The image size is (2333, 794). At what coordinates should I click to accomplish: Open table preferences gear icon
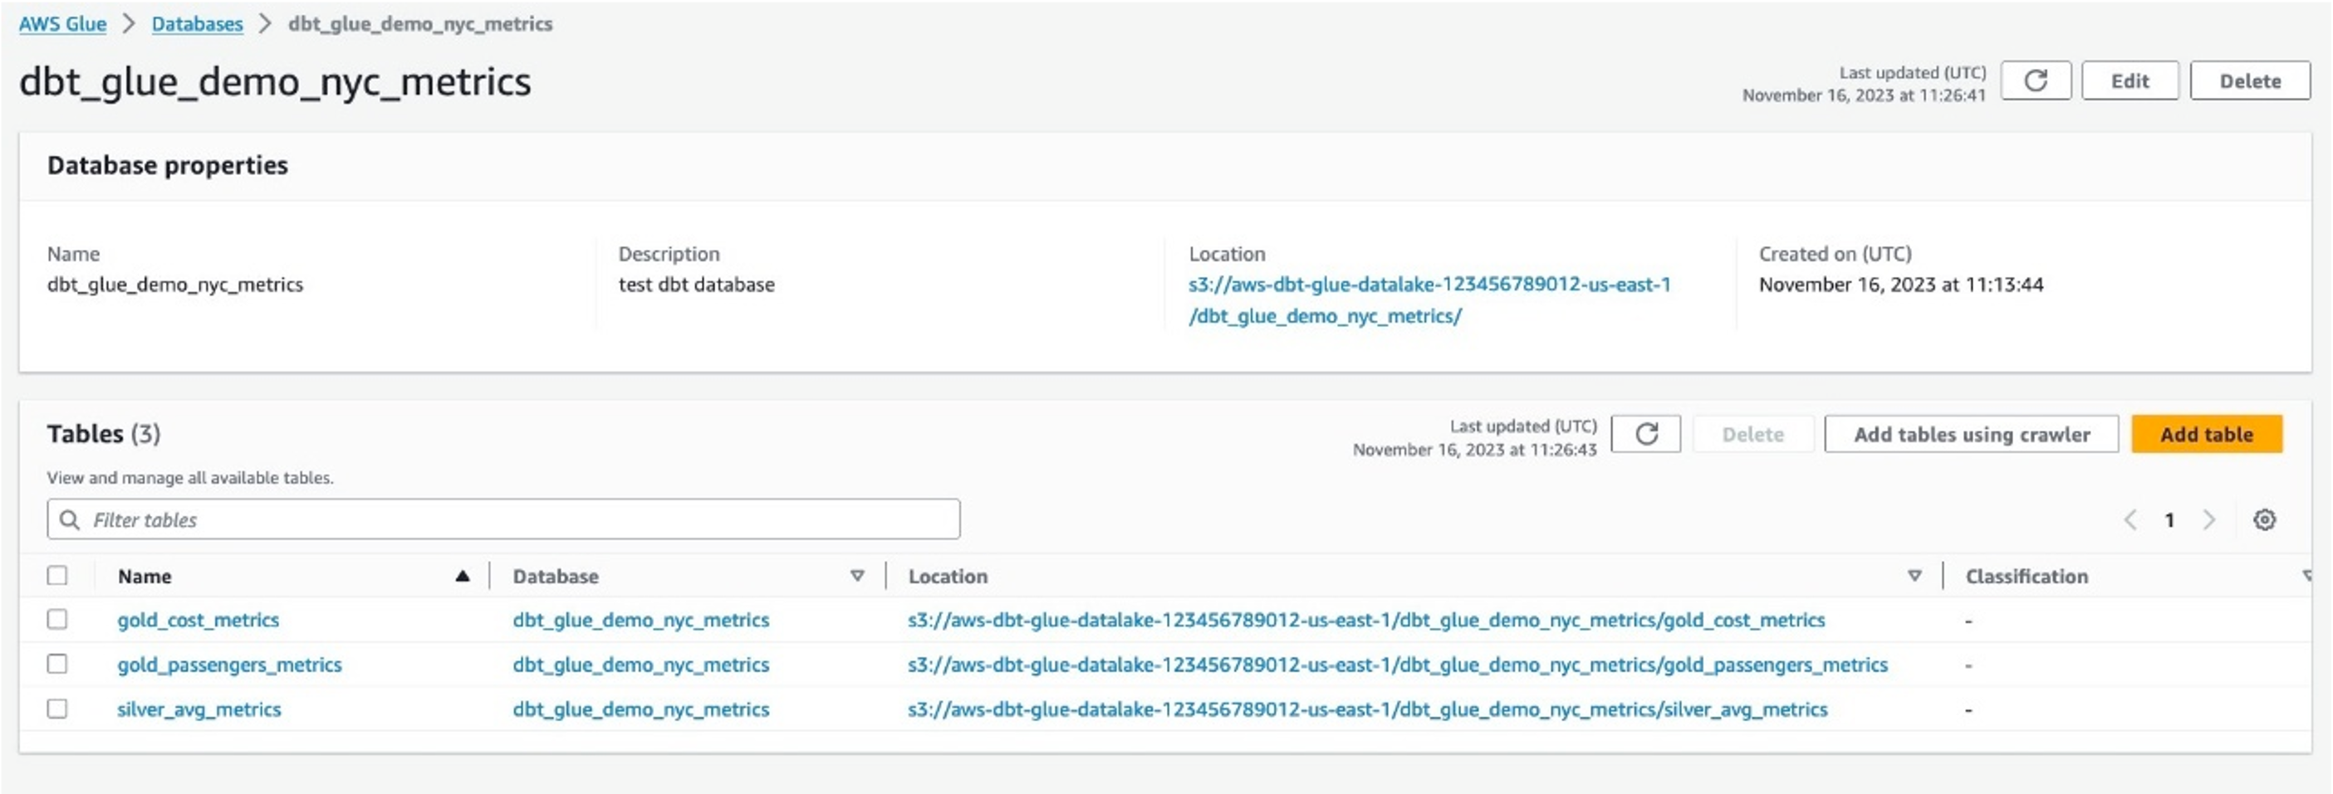click(2264, 520)
